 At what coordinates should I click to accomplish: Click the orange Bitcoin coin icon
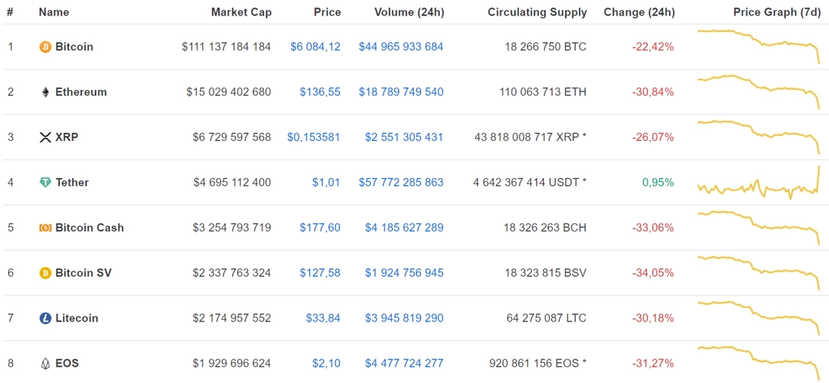click(x=45, y=47)
